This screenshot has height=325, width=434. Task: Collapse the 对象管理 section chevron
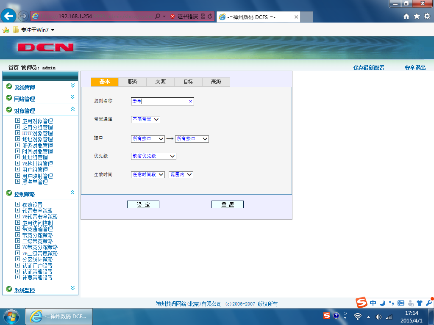point(72,109)
